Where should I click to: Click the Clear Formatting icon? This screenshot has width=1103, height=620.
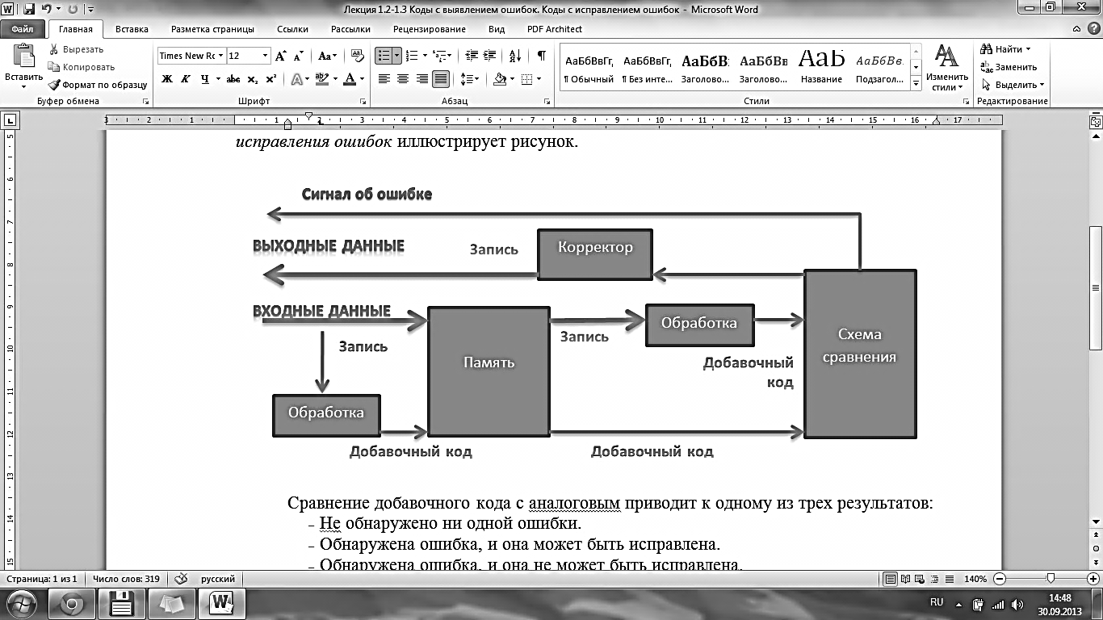tap(356, 56)
